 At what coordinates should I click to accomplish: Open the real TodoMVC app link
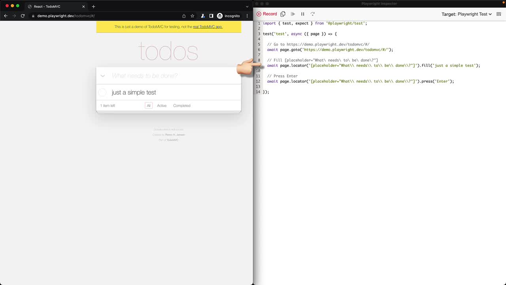coord(208,27)
